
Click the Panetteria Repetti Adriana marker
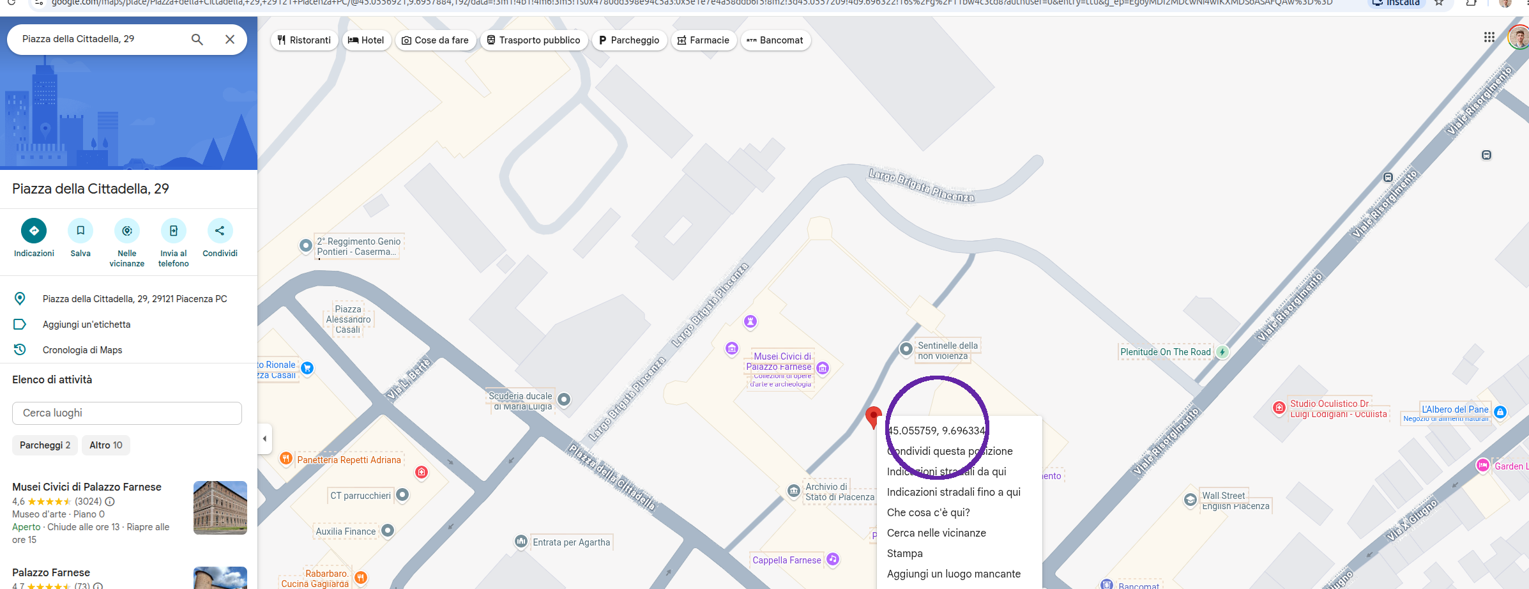click(286, 458)
